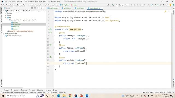Click bean gutter icon above vehicle method
The image size is (175, 98).
(51, 57)
